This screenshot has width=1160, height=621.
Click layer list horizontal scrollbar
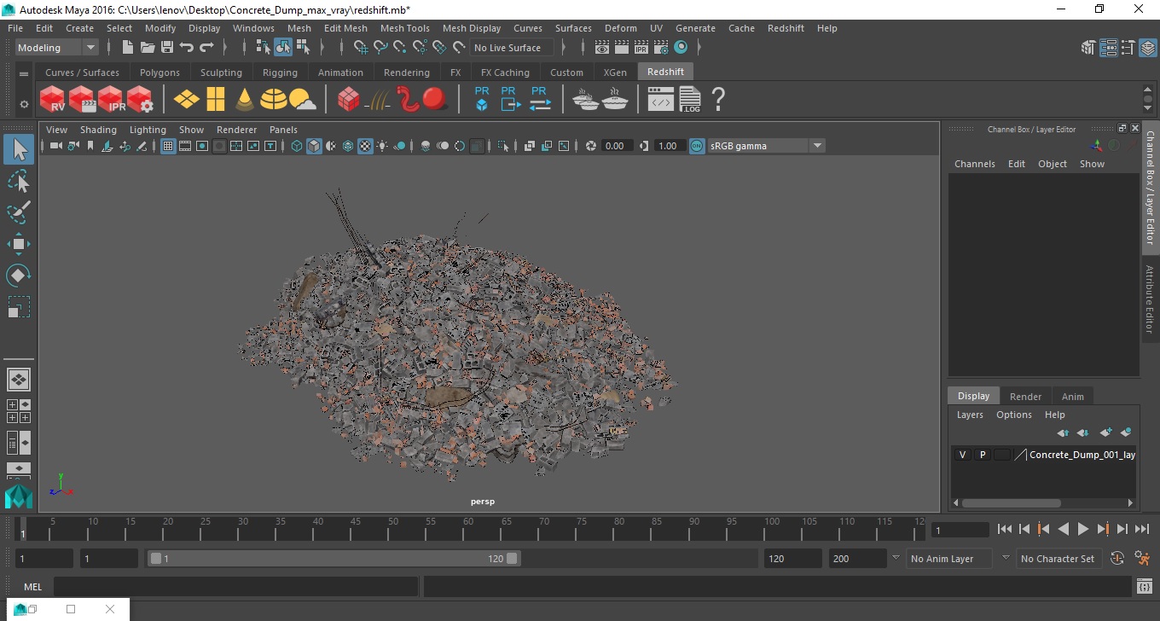1012,503
